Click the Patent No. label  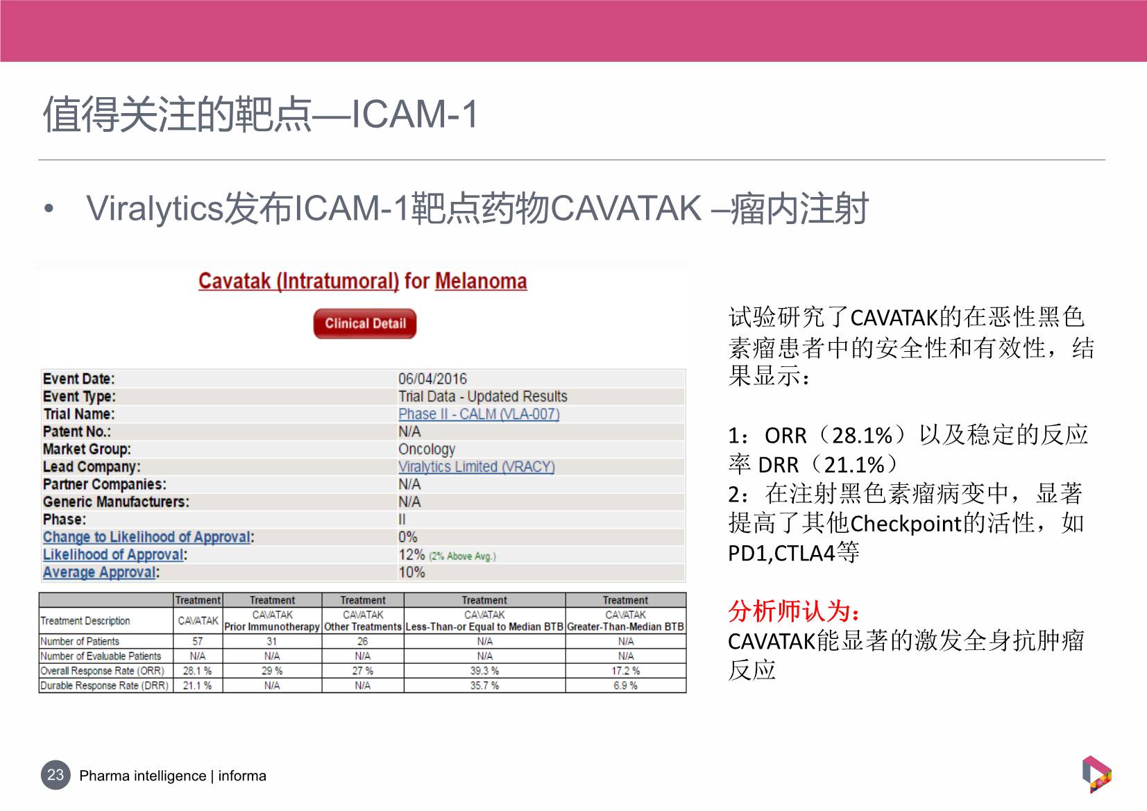point(77,432)
